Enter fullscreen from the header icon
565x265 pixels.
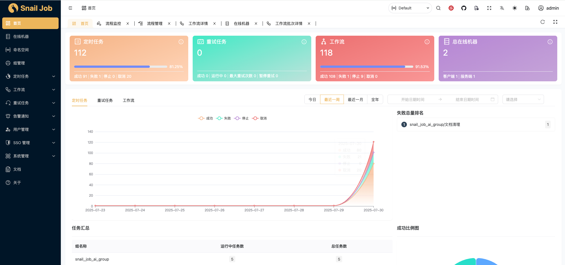[x=489, y=8]
